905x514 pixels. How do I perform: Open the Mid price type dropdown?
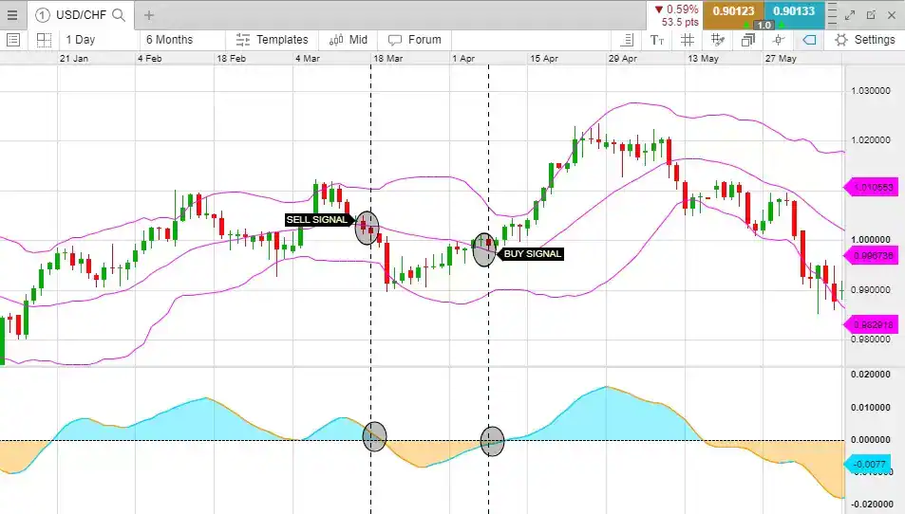coord(349,40)
